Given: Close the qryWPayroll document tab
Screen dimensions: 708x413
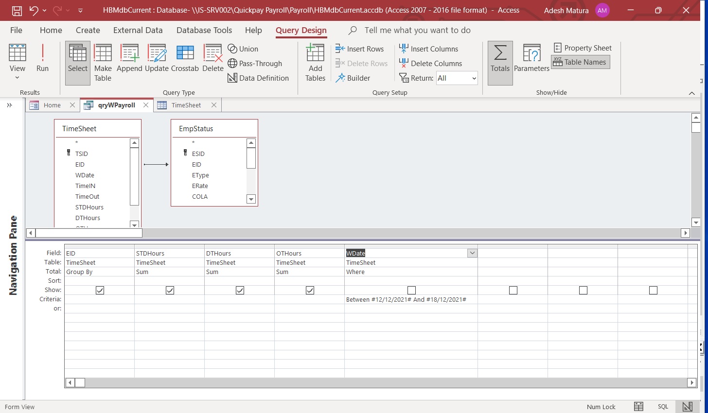Looking at the screenshot, I should (x=146, y=105).
